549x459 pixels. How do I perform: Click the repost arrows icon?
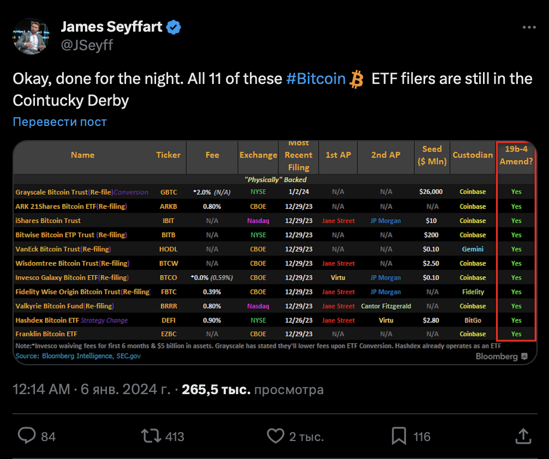tap(150, 436)
